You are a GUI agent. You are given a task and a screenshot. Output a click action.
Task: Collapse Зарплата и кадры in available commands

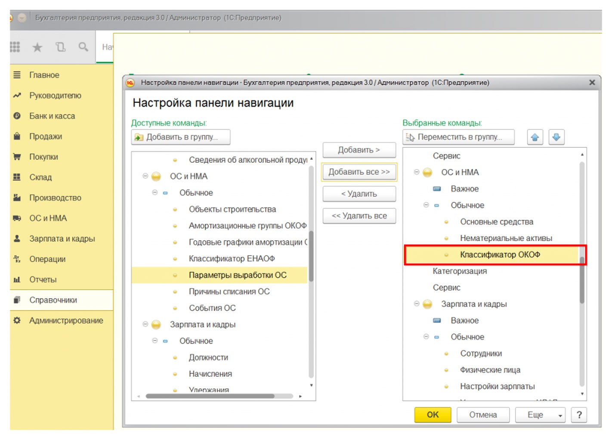tap(145, 324)
